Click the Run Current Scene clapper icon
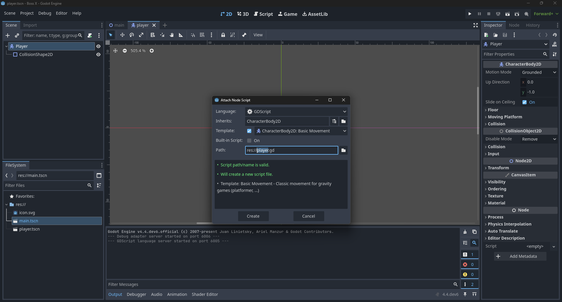 [508, 14]
